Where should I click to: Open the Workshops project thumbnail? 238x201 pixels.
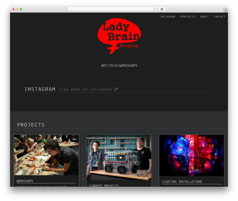tap(46, 155)
